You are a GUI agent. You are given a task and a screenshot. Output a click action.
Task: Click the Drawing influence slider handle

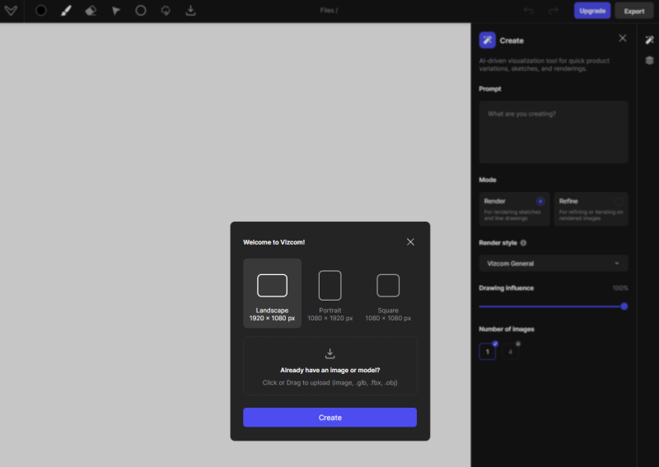(x=624, y=306)
